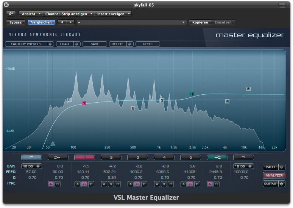Click high-shelf frequency value 2445.8
This screenshot has width=293, height=208.
(x=216, y=172)
